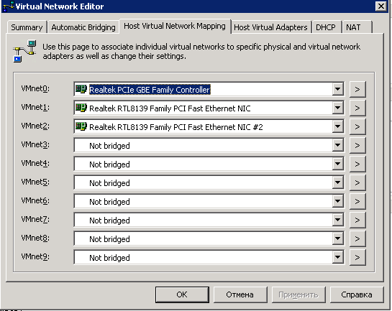Click the network card icon in VMnet0 field
This screenshot has width=392, height=311.
pos(81,89)
